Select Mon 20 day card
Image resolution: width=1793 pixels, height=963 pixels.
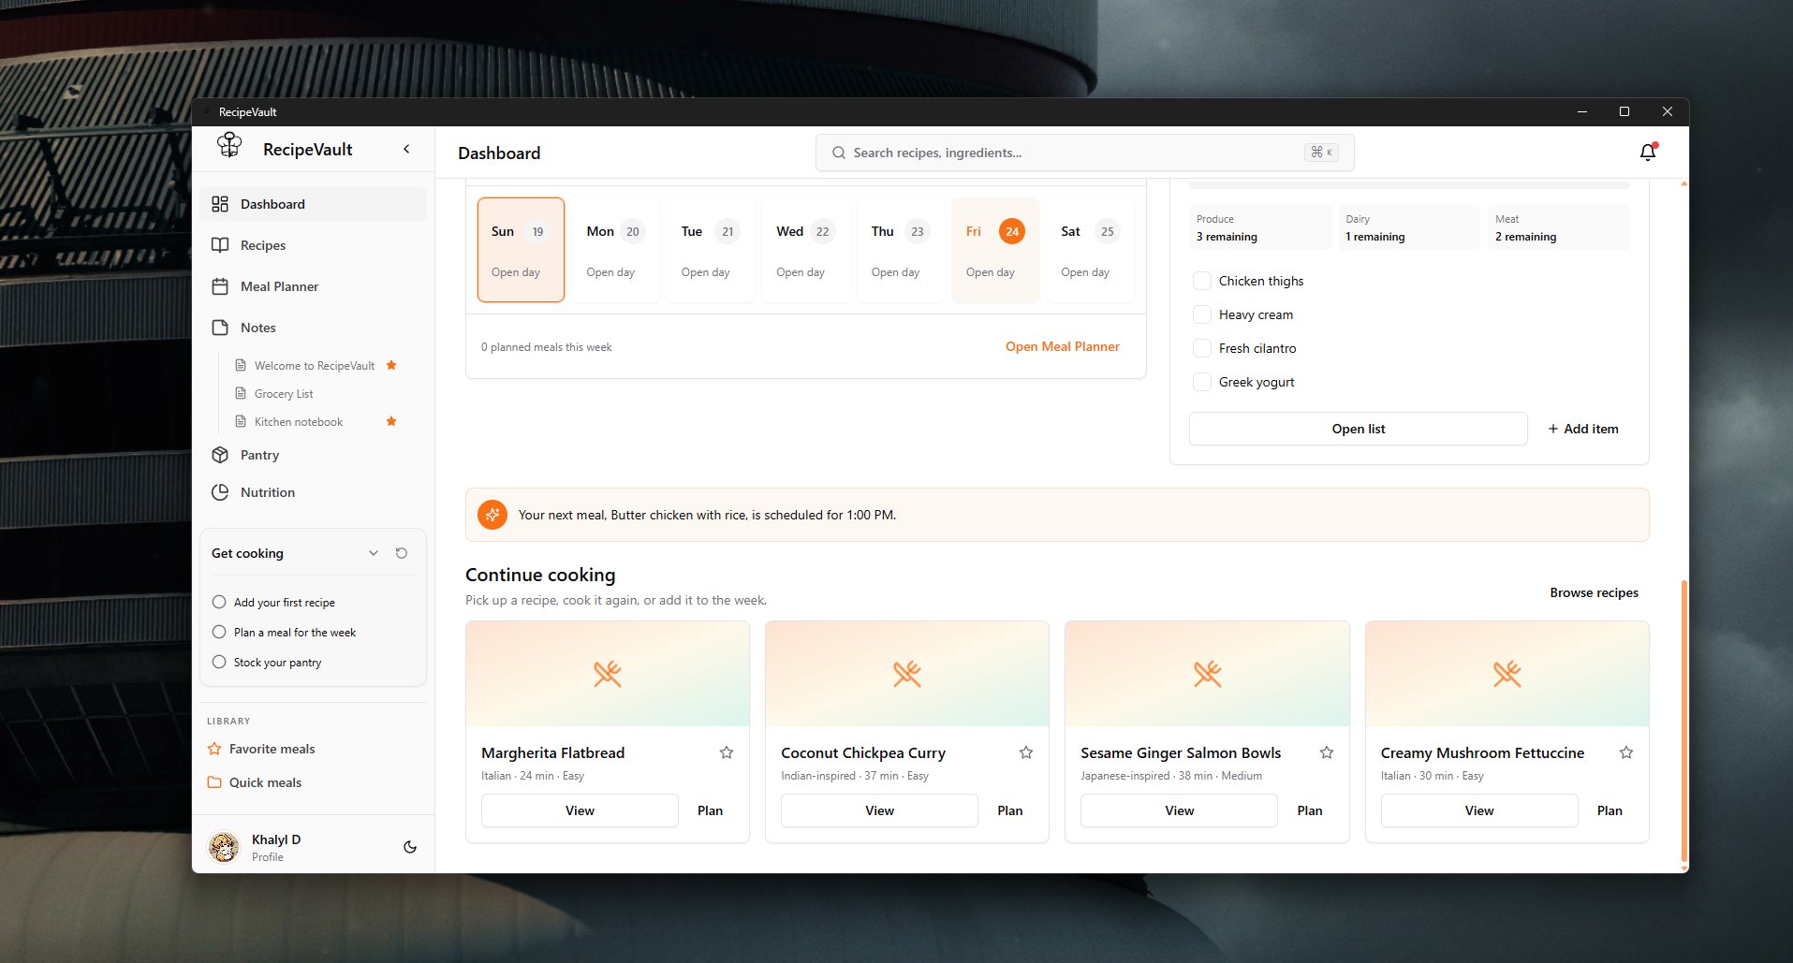pyautogui.click(x=616, y=250)
